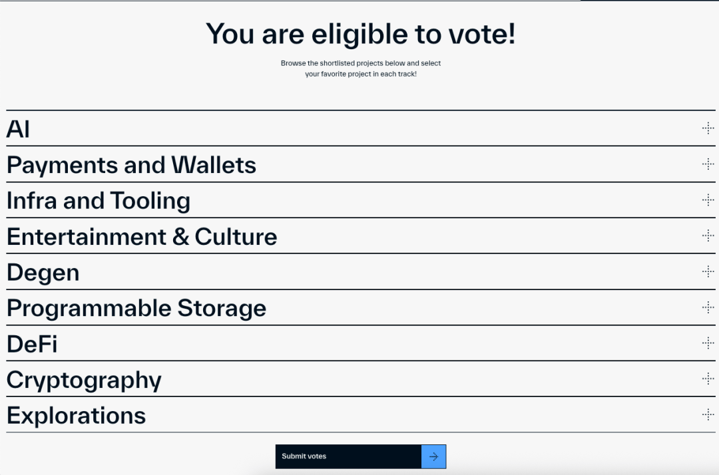This screenshot has width=719, height=475.
Task: Click the blue arrow on Submit votes
Action: pos(433,456)
